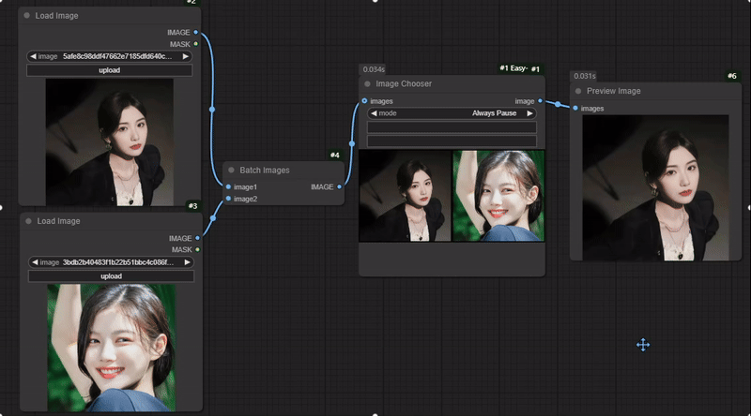Image resolution: width=751 pixels, height=416 pixels.
Task: Click the first empty field below the mode selector
Action: pos(452,127)
